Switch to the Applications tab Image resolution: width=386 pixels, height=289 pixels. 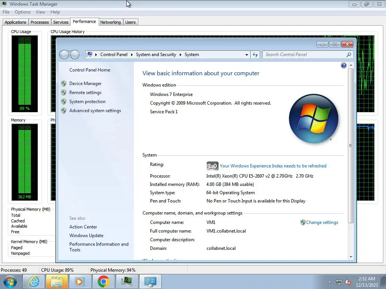[x=15, y=22]
